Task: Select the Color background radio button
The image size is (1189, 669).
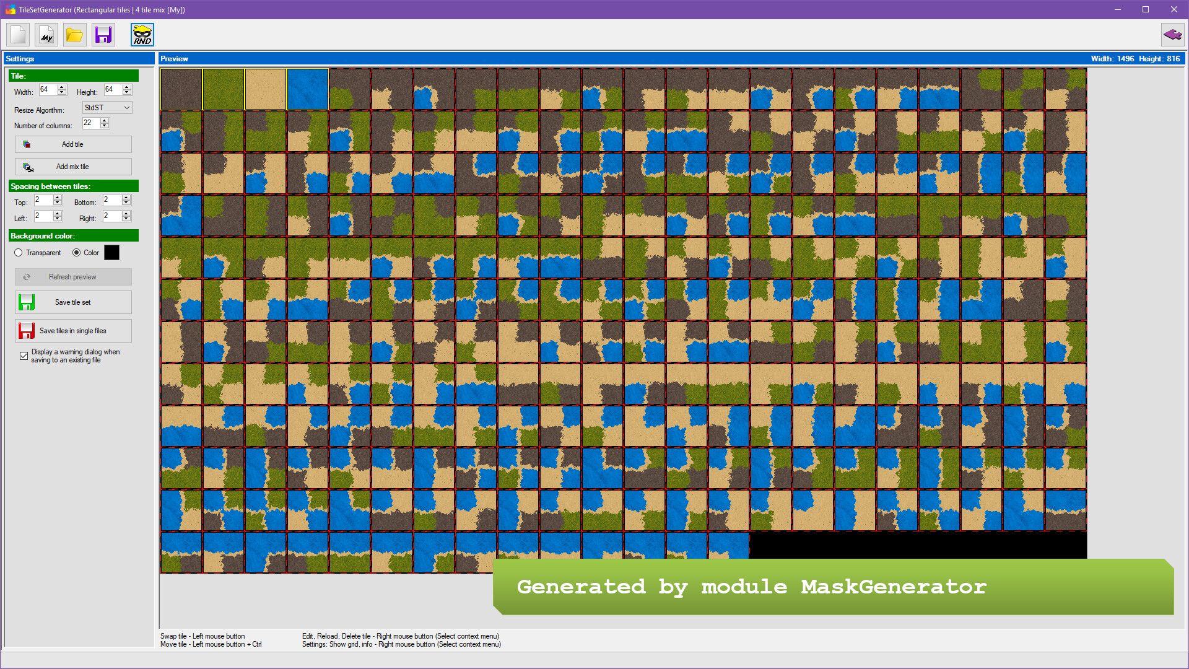Action: (76, 253)
